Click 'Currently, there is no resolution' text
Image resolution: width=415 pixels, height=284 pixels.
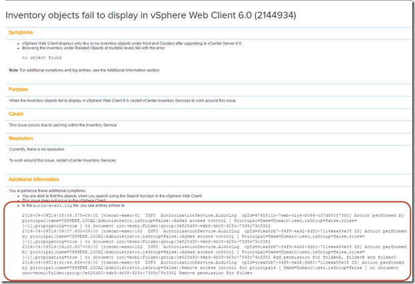pyautogui.click(x=37, y=150)
